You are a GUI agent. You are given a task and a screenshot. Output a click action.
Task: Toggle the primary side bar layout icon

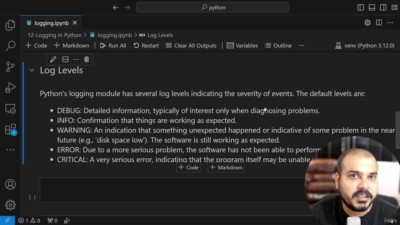[x=361, y=7]
